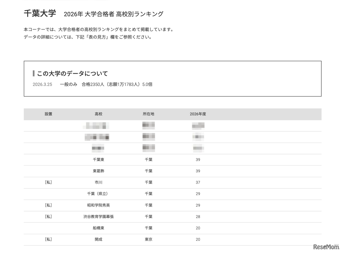Click the value 29 in the 千葉（県立） row
This screenshot has height=253, width=343.
coord(198,194)
